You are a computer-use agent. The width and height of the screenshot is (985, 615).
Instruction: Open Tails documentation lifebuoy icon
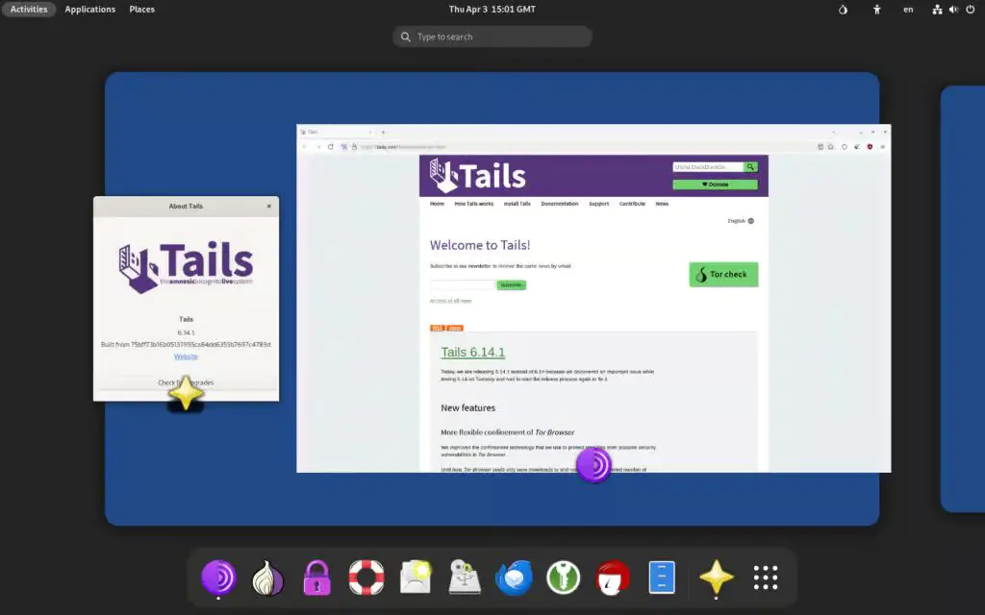point(366,578)
